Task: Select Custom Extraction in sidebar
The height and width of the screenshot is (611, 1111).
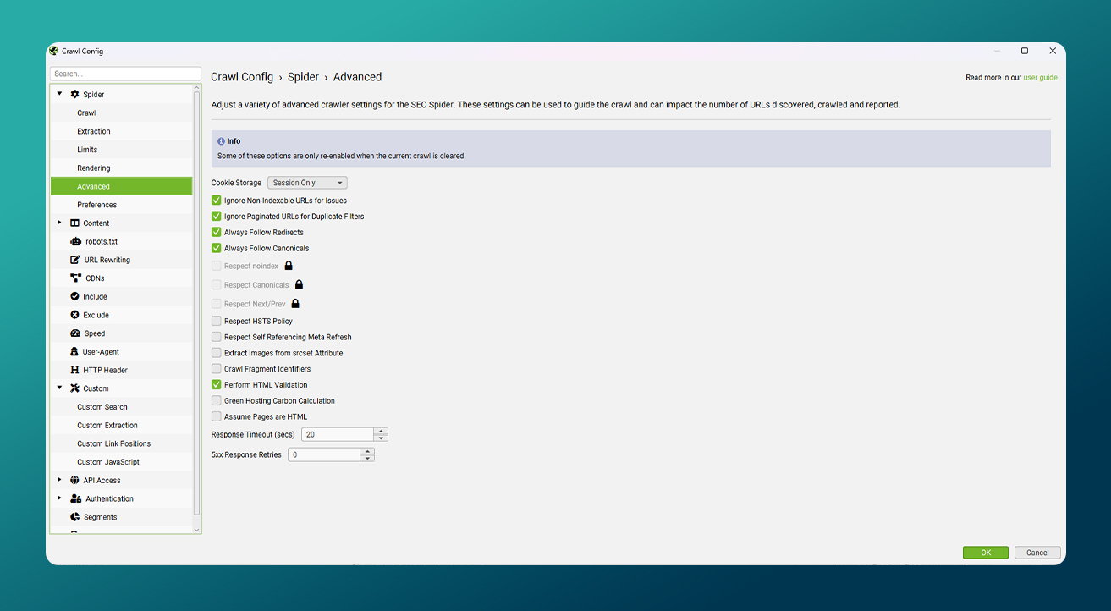Action: (x=107, y=426)
